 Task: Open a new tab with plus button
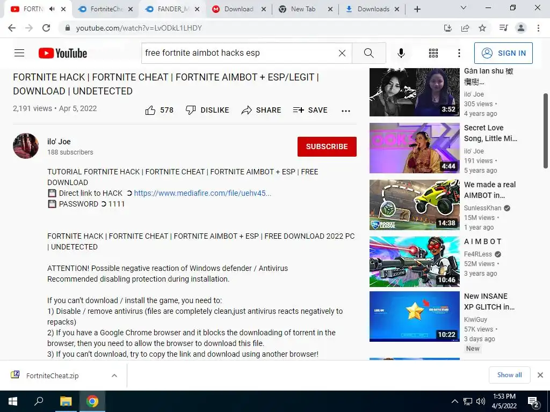tap(417, 10)
